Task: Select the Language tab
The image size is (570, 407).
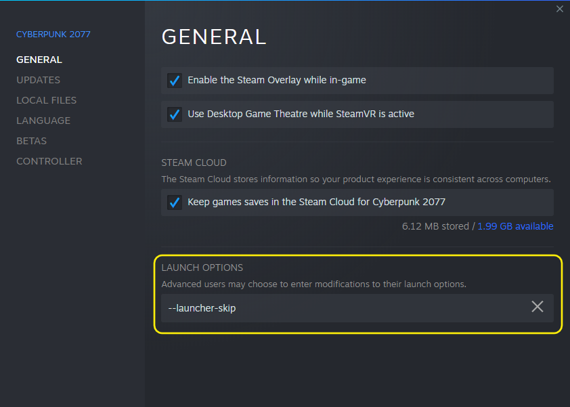Action: pyautogui.click(x=43, y=121)
